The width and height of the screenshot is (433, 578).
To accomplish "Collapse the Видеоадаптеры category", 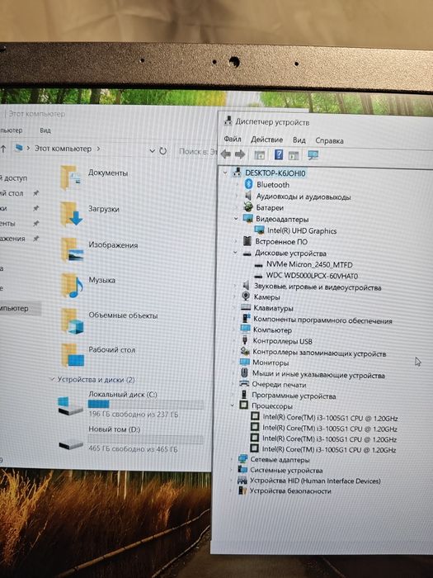I will (x=236, y=219).
